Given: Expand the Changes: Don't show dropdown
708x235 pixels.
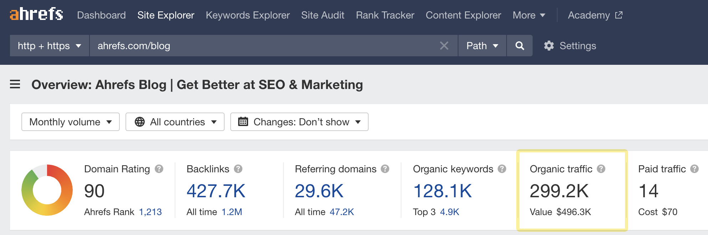Looking at the screenshot, I should 299,122.
